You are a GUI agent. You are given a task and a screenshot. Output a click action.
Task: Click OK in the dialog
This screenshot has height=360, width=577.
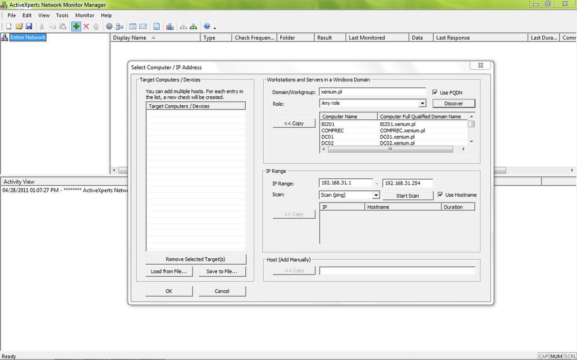[x=169, y=291]
